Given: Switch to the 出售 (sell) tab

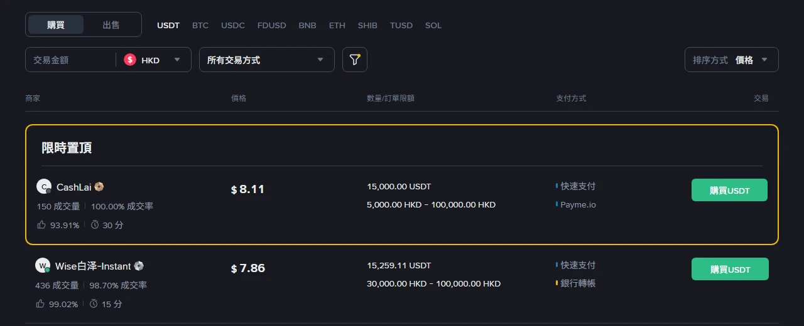Looking at the screenshot, I should click(111, 24).
